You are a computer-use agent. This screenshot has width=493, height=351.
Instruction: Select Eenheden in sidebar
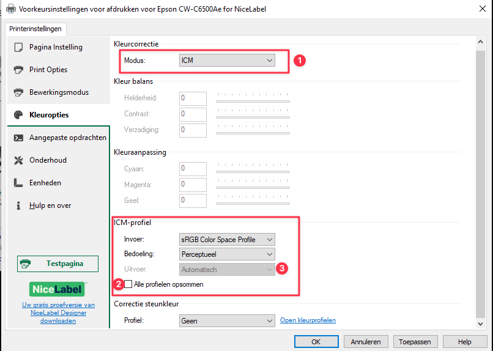tap(59, 183)
